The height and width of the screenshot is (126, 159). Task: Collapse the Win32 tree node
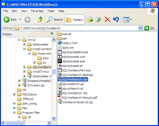pyautogui.click(x=19, y=40)
